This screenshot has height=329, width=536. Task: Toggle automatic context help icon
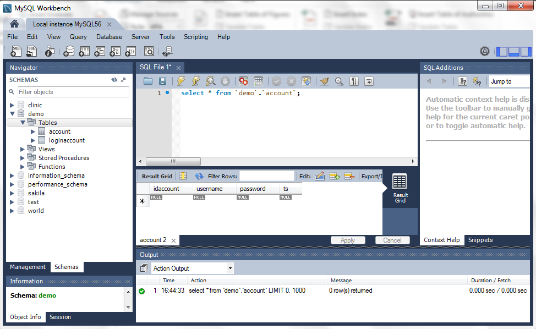[477, 81]
